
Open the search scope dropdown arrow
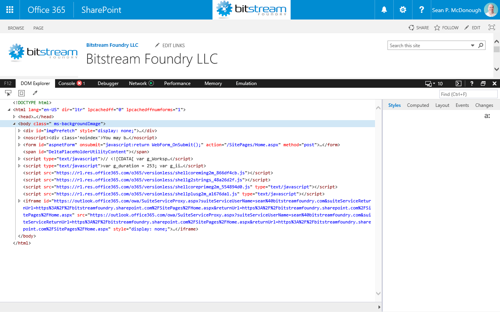[473, 46]
